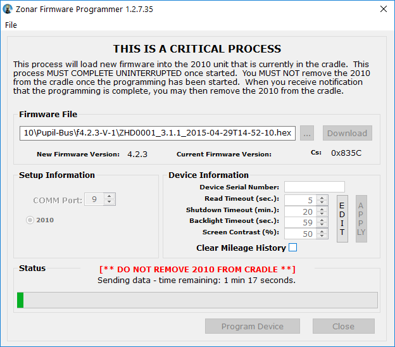Screen dimensions: 395x347
Task: Close the Firmware Programmer window
Action: pos(384,9)
